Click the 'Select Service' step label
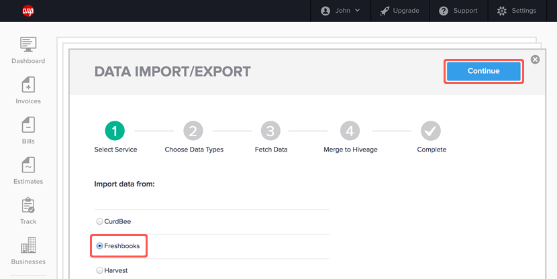This screenshot has height=279, width=557. tap(115, 150)
